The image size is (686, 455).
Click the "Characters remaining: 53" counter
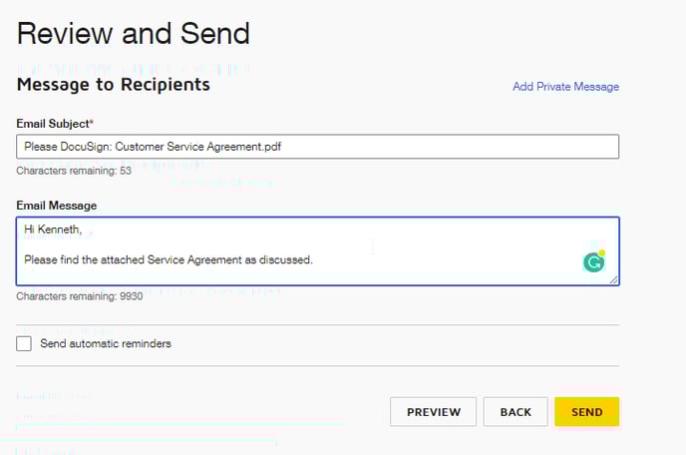click(x=74, y=171)
